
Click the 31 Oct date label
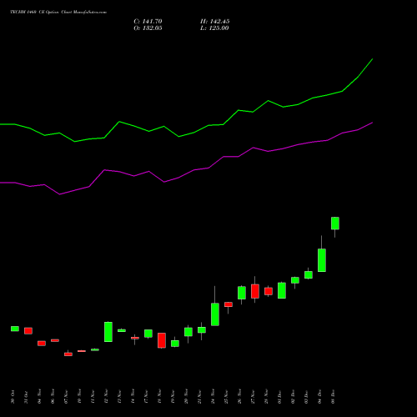pyautogui.click(x=26, y=397)
